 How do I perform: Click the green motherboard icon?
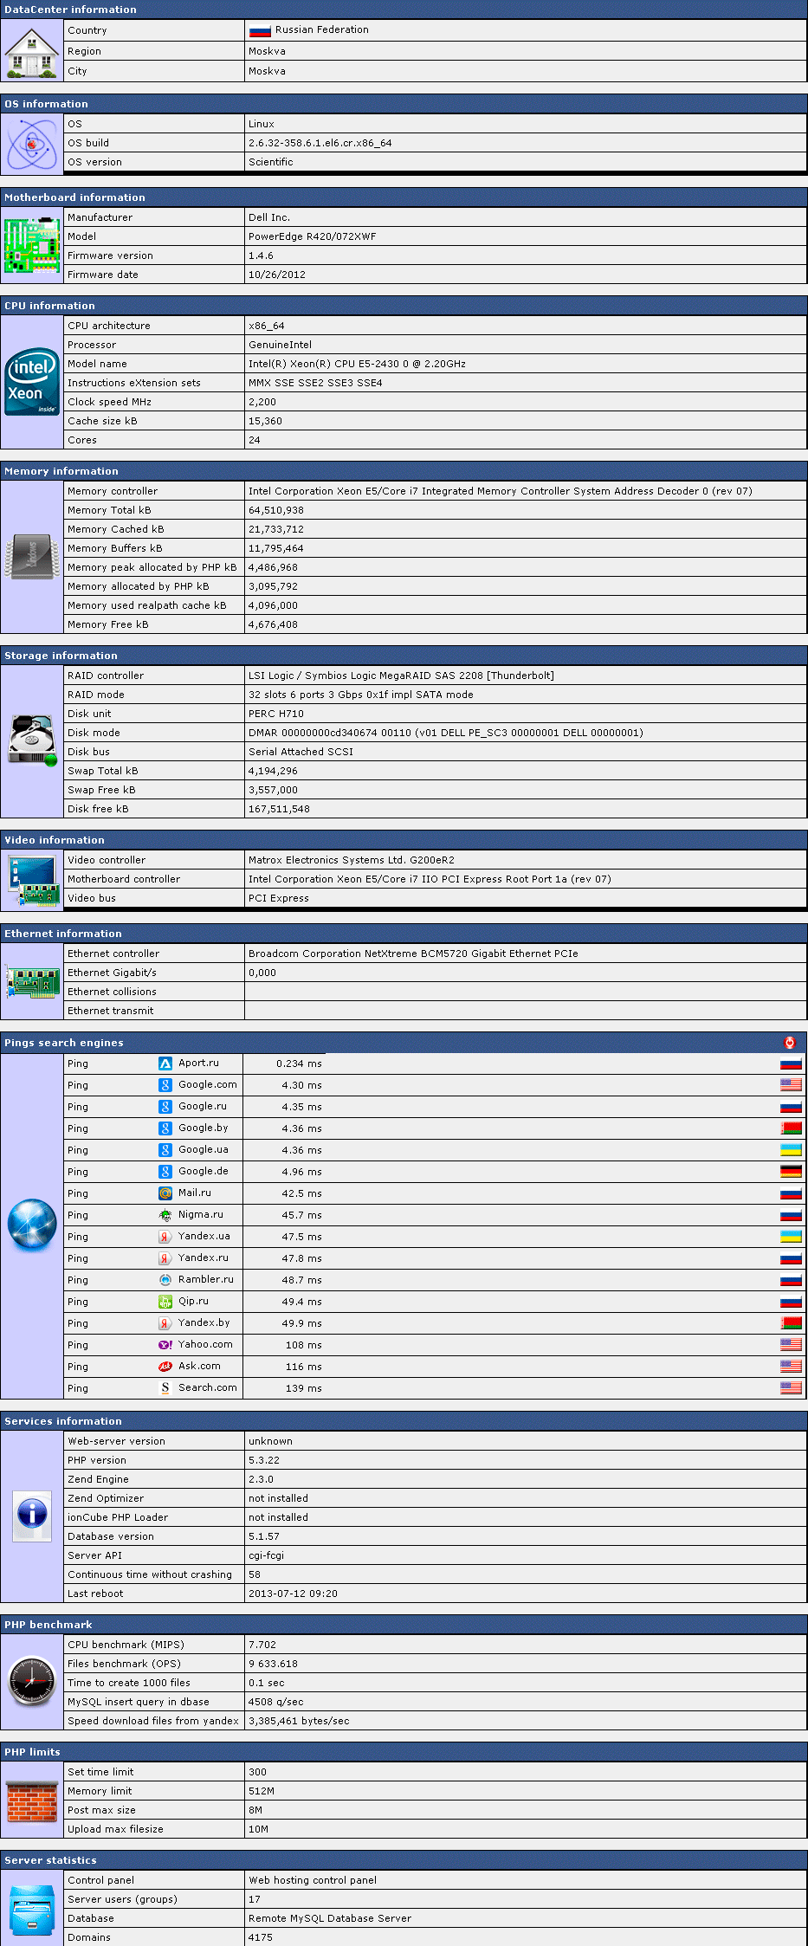(32, 246)
